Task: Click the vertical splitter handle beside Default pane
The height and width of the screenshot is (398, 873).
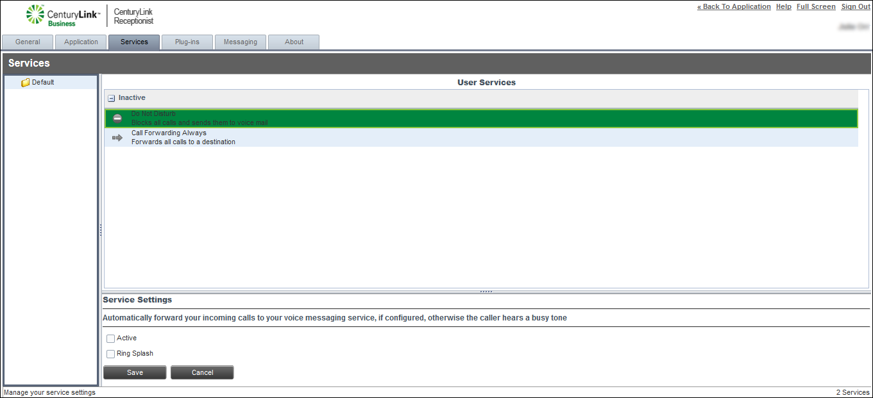Action: (x=101, y=231)
